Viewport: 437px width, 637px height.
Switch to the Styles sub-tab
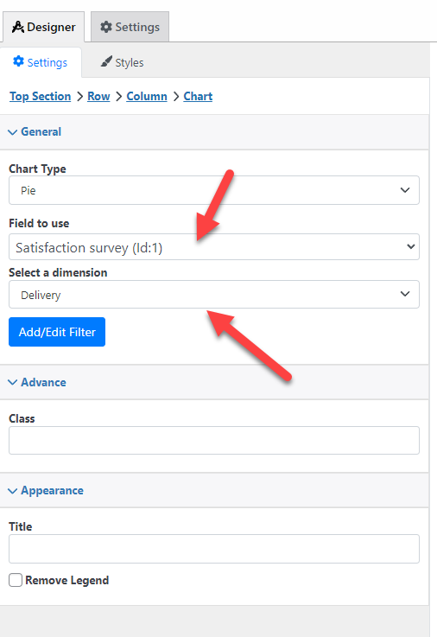point(122,62)
